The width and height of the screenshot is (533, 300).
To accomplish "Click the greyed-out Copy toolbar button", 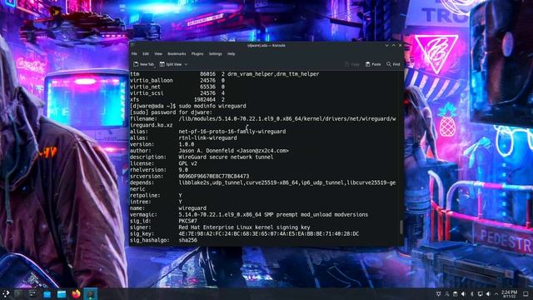I will pos(351,64).
